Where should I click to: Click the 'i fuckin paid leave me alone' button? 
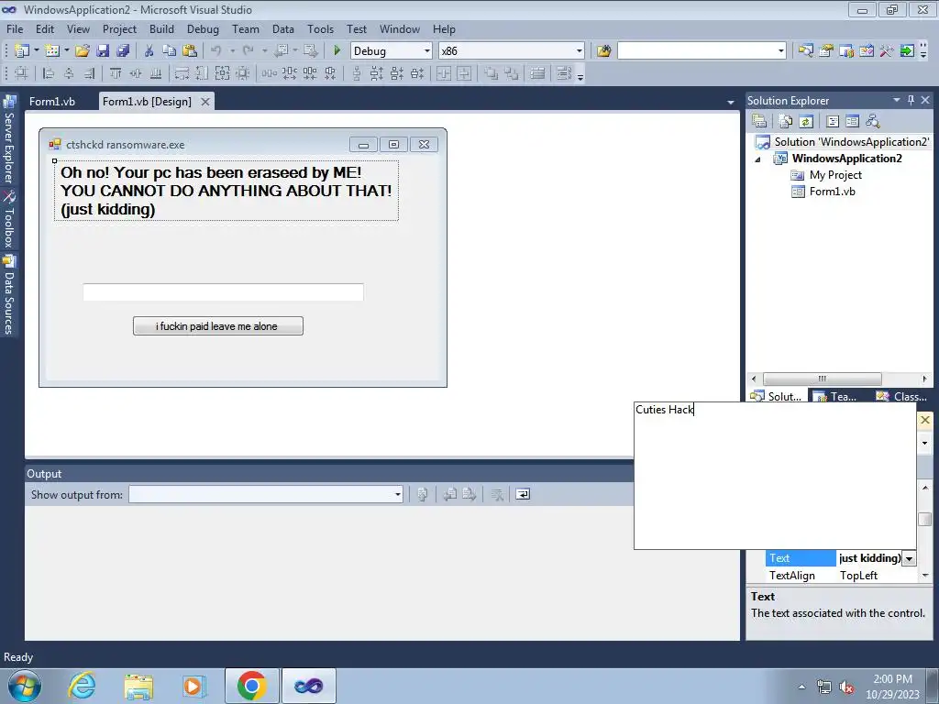coord(218,326)
